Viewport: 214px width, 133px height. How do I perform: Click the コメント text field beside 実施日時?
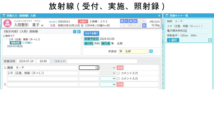point(102,61)
